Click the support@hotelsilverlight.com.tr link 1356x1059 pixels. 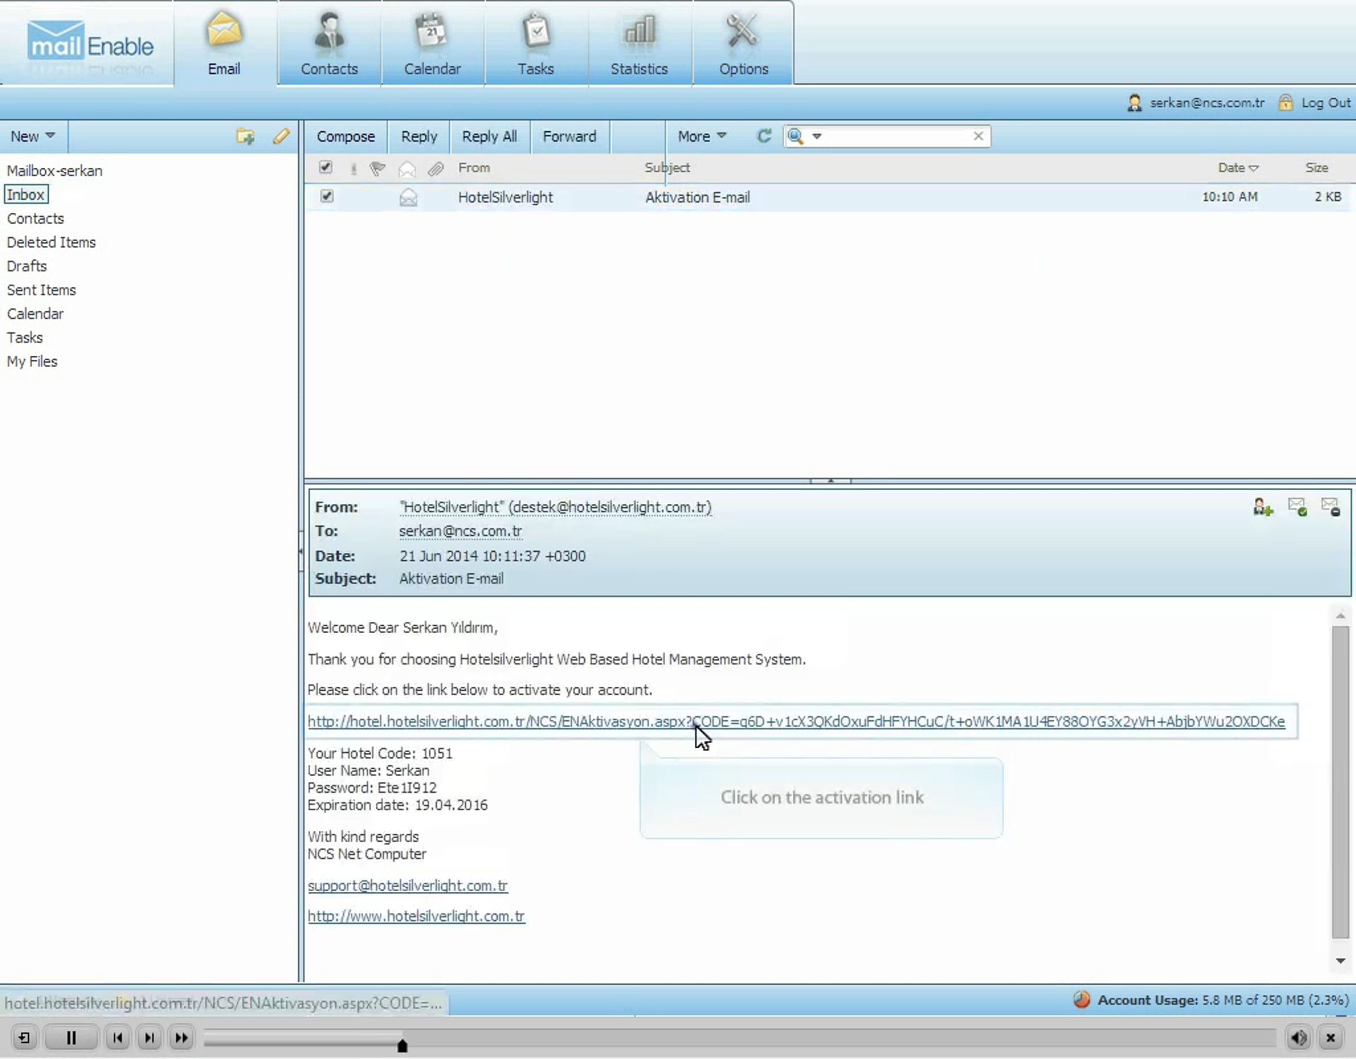[408, 885]
